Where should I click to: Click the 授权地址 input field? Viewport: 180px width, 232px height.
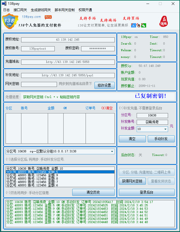pyautogui.click(x=68, y=40)
